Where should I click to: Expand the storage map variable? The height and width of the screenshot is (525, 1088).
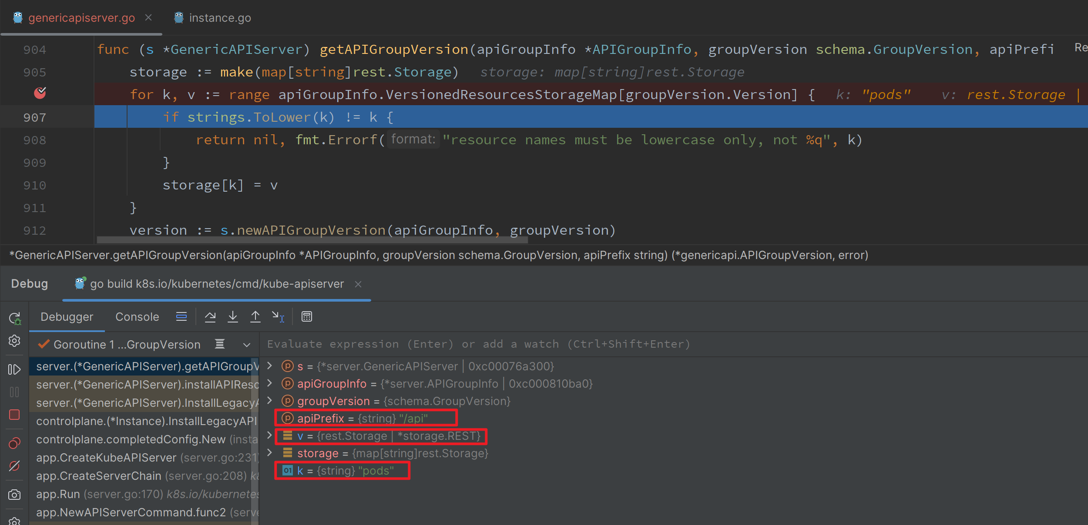click(269, 452)
